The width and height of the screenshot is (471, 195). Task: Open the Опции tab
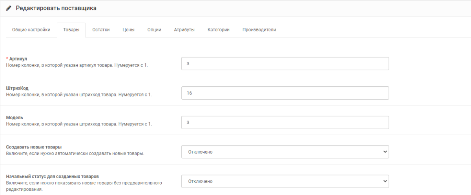point(154,30)
